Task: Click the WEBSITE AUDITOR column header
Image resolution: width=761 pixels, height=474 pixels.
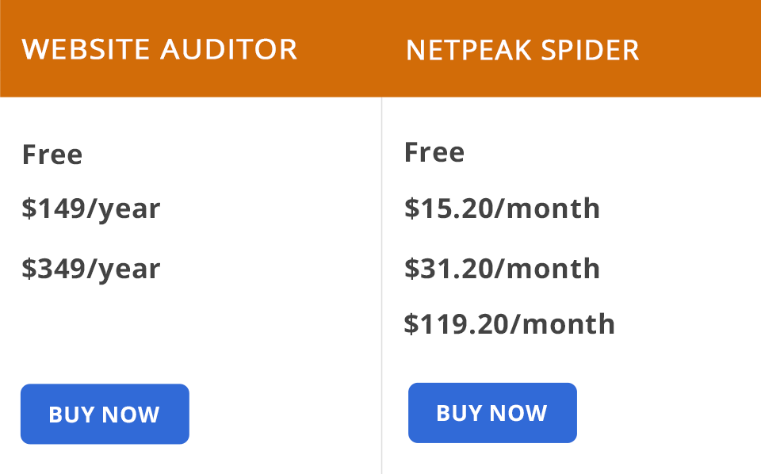Action: pos(160,49)
